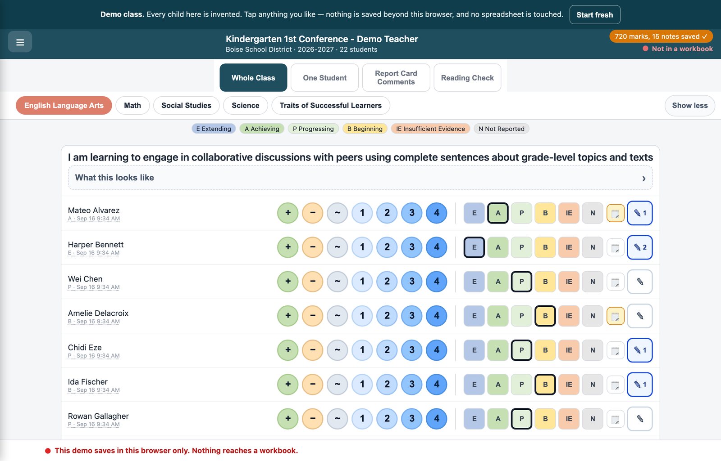The image size is (721, 461).
Task: Open Chidi Eze's note icon
Action: (616, 350)
